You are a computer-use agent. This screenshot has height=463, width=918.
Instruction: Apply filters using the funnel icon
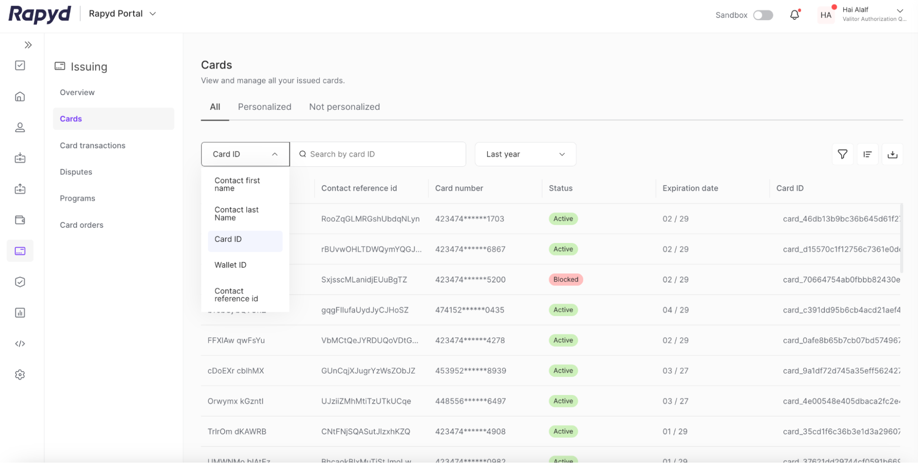click(x=842, y=154)
